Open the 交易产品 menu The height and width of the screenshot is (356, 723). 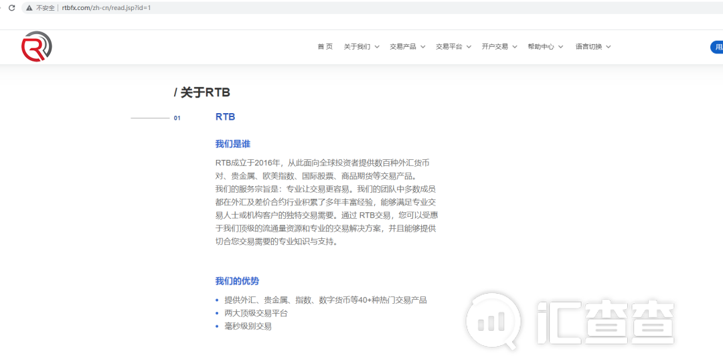pyautogui.click(x=403, y=47)
